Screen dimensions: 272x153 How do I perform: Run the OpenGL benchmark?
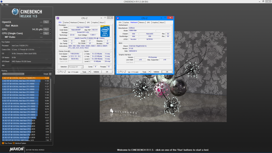pyautogui.click(x=46, y=22)
